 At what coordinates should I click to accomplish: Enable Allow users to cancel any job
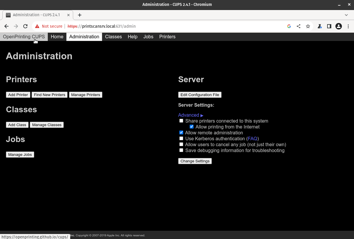181,144
